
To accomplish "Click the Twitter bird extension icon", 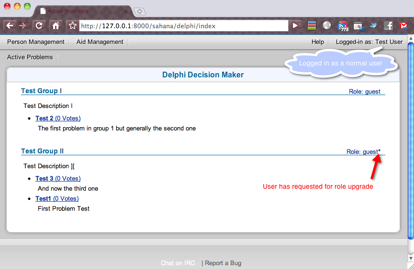I will coord(373,26).
